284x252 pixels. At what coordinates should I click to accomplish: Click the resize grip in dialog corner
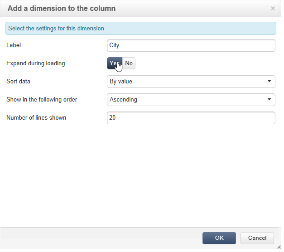(x=279, y=247)
